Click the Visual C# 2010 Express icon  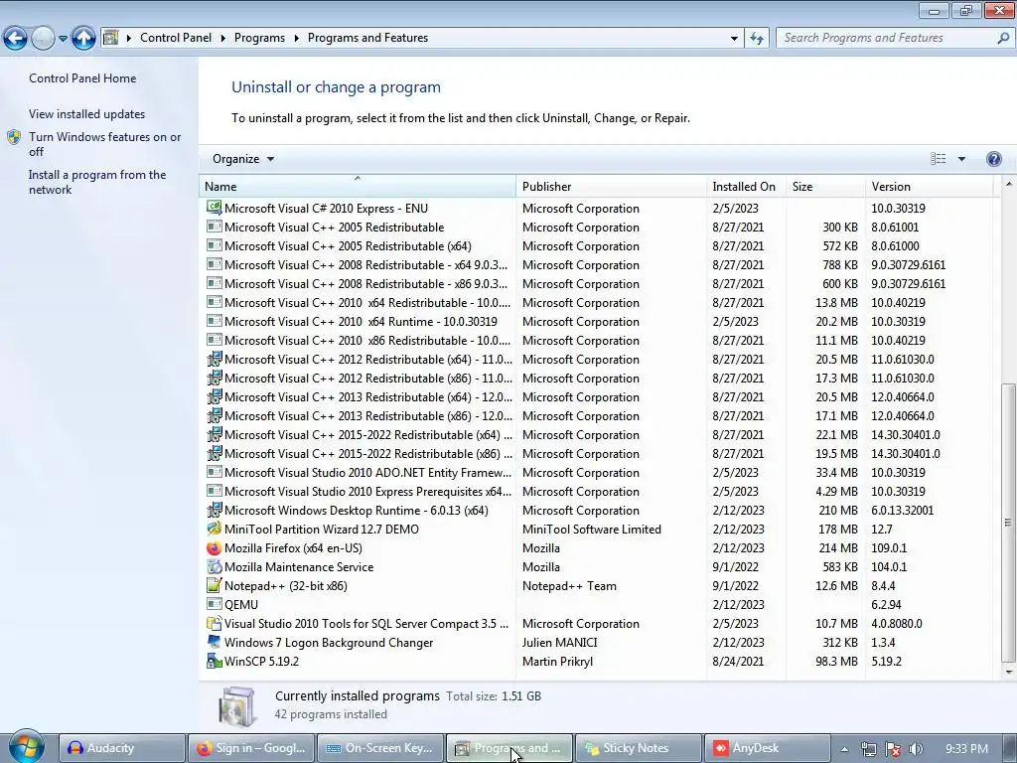click(x=215, y=209)
